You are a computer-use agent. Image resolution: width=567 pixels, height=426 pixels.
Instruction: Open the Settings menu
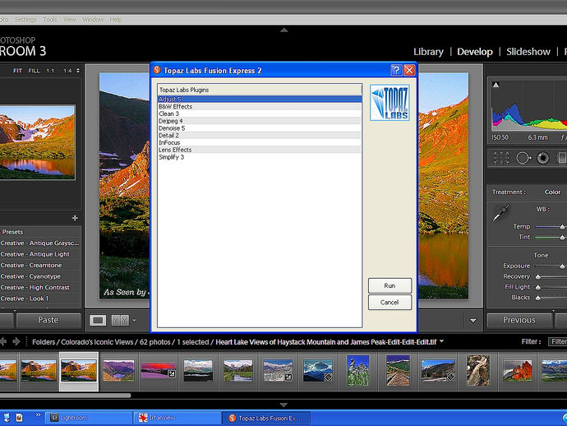point(25,20)
